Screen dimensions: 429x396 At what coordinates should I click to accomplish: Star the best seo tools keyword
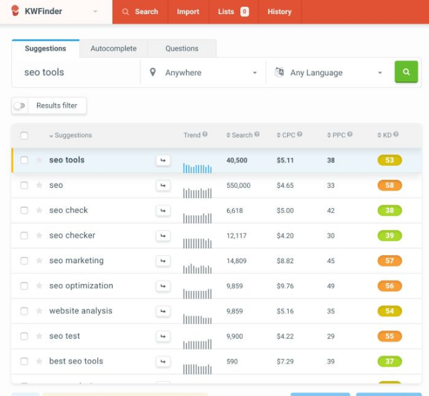point(39,361)
